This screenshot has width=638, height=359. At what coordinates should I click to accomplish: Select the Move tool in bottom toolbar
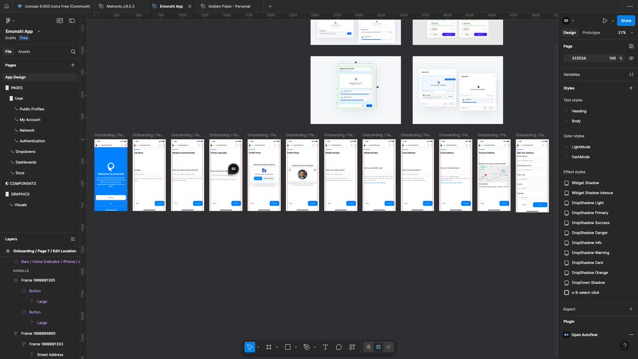coord(249,347)
